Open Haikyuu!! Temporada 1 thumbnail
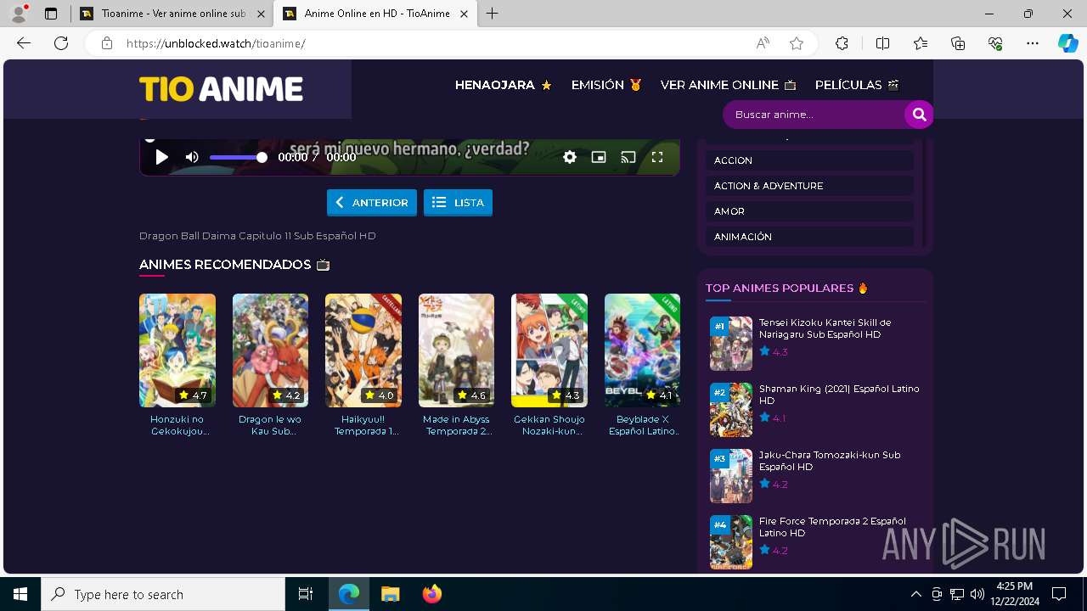1087x611 pixels. click(363, 350)
